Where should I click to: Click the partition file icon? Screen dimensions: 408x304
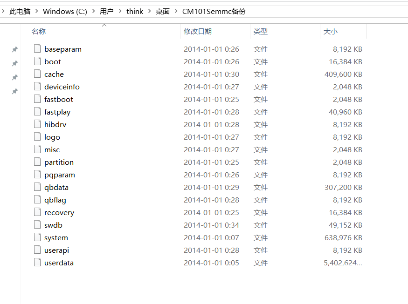pos(37,162)
